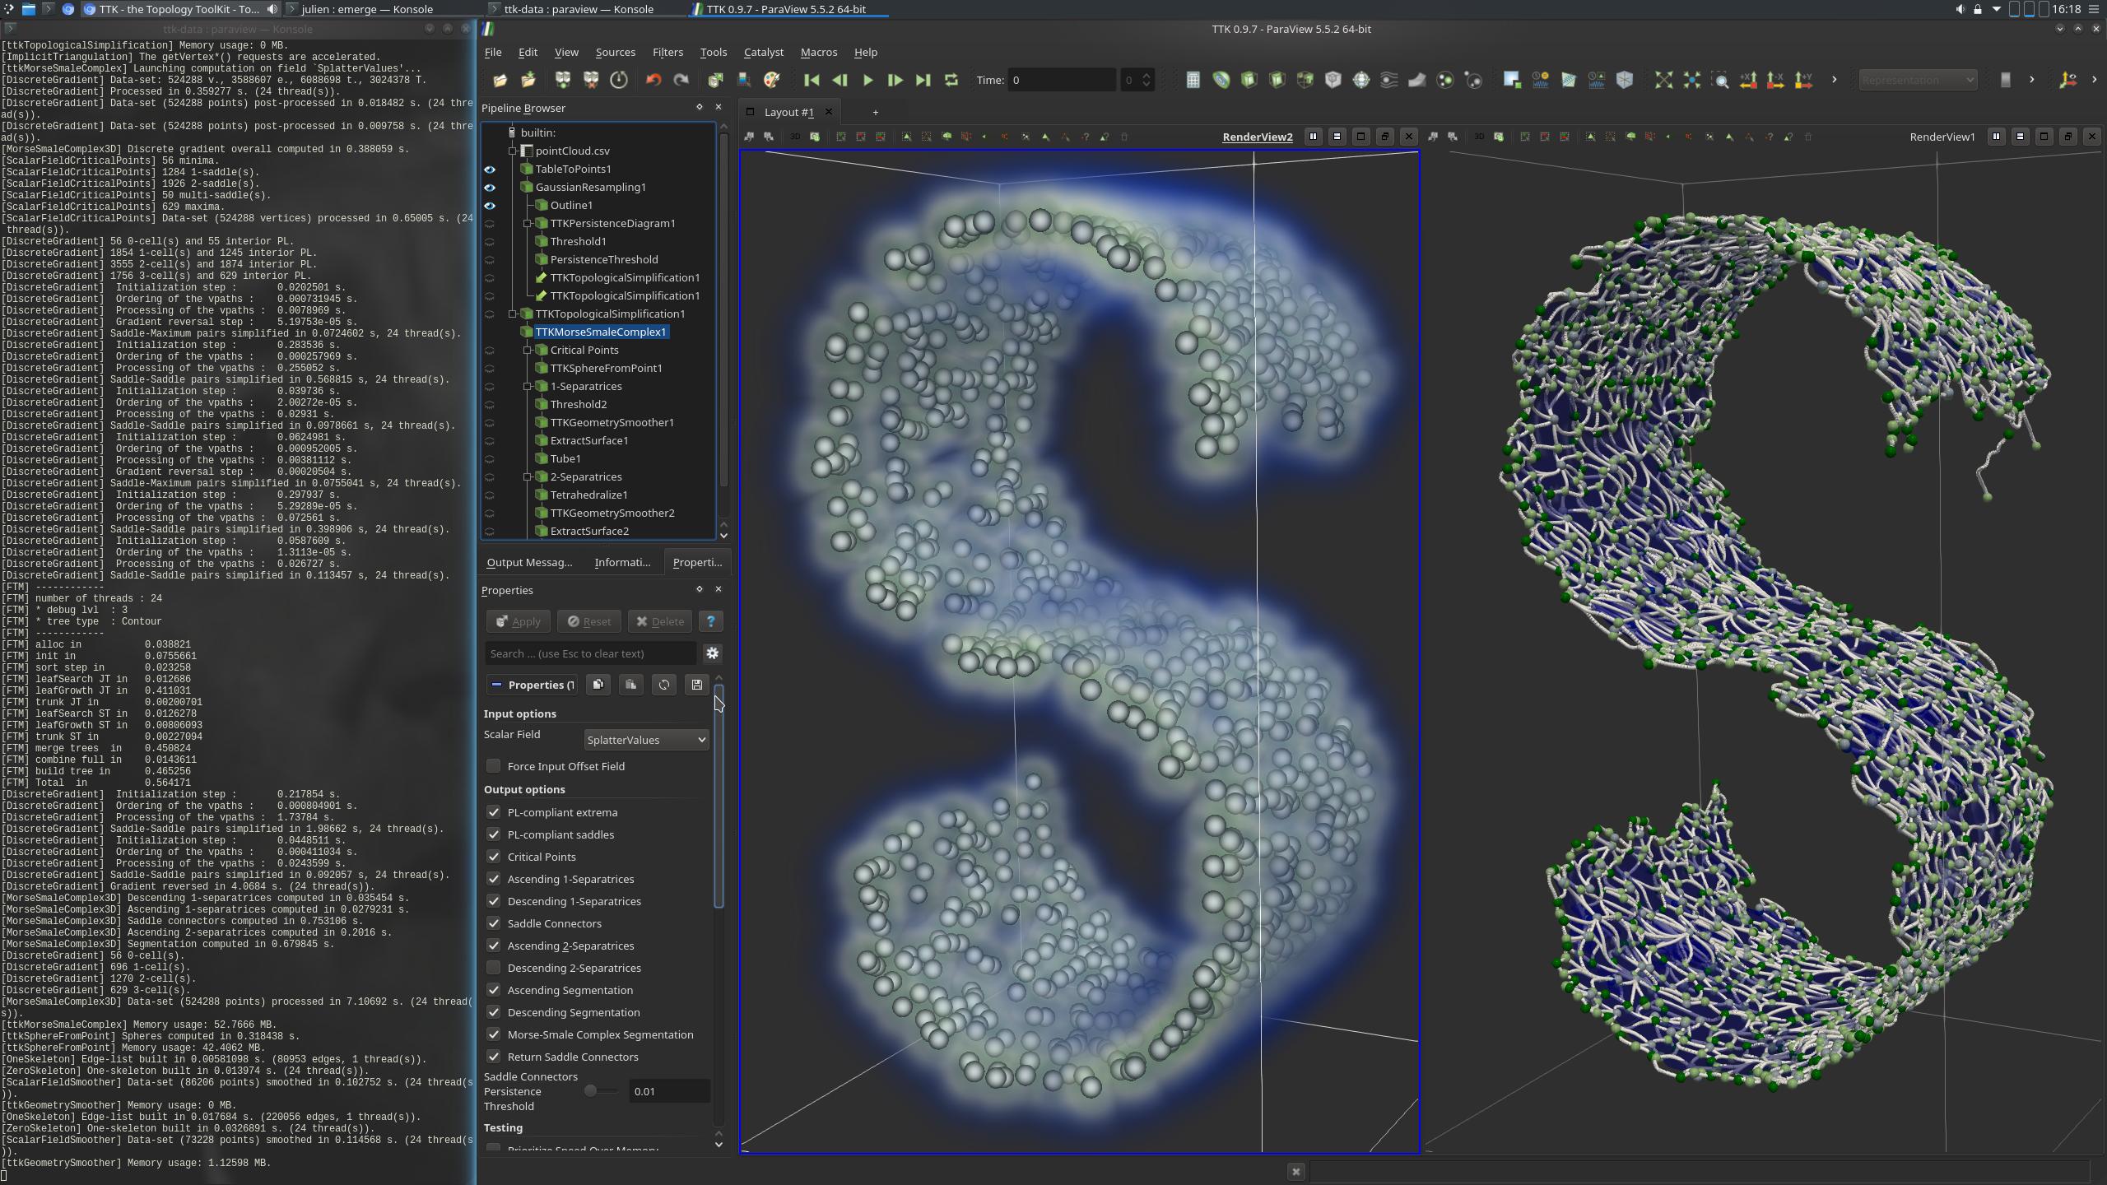Image resolution: width=2107 pixels, height=1185 pixels.
Task: Click the Open file folder icon
Action: click(500, 80)
